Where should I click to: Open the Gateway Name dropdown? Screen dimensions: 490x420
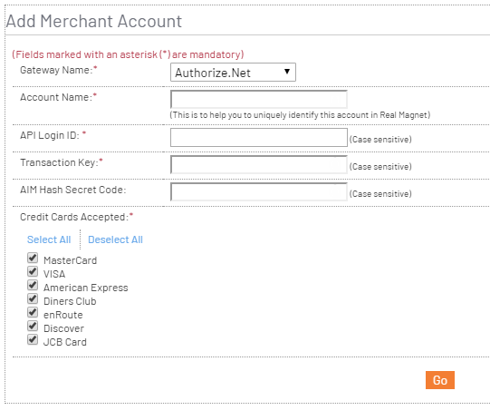pyautogui.click(x=233, y=73)
